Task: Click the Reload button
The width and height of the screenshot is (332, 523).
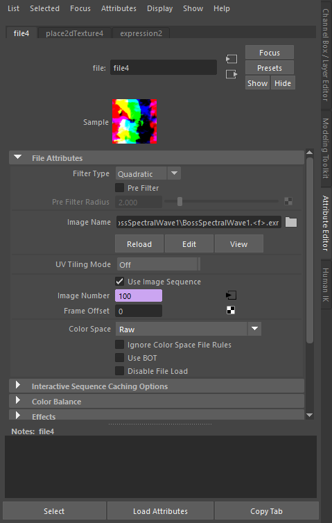Action: [x=139, y=244]
